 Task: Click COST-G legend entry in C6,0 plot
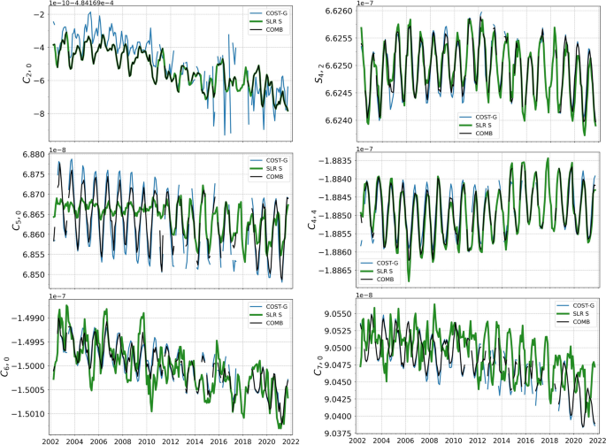point(269,306)
